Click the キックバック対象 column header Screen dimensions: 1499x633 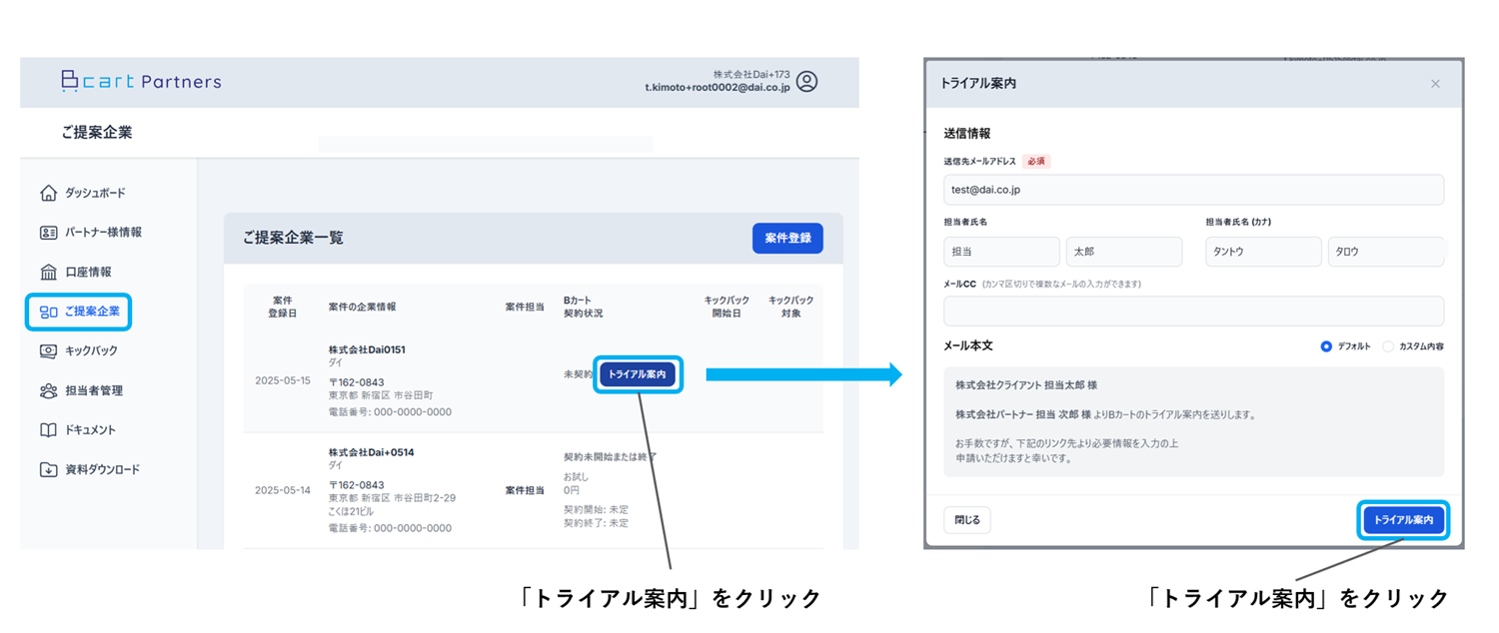pyautogui.click(x=790, y=307)
